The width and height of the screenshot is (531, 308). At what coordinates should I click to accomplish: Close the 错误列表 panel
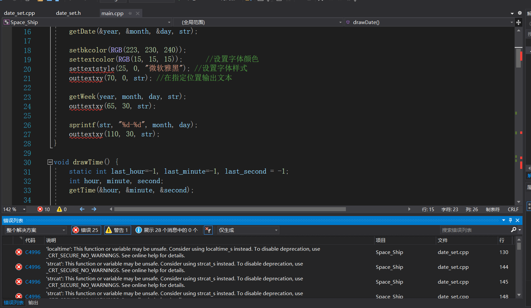[517, 220]
